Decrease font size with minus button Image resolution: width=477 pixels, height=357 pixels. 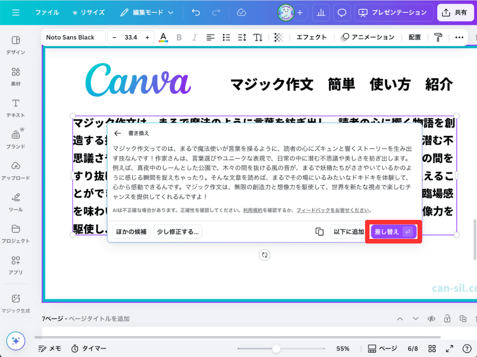tap(115, 37)
